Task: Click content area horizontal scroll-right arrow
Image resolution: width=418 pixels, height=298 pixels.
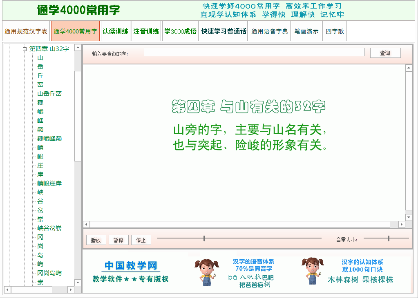Action: click(x=402, y=225)
